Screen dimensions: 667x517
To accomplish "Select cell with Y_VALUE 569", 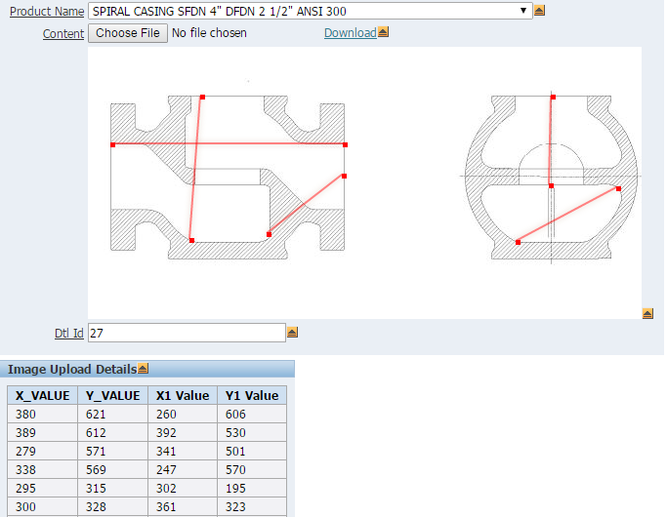I will [112, 469].
